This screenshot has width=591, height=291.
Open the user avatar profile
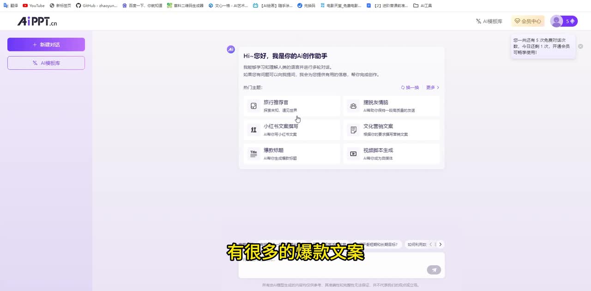[557, 21]
